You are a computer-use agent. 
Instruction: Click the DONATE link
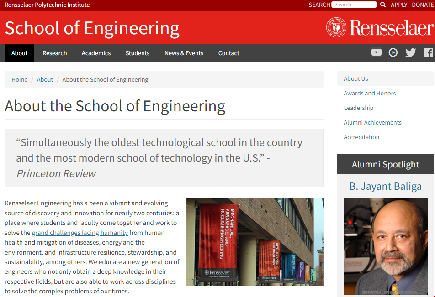point(423,5)
